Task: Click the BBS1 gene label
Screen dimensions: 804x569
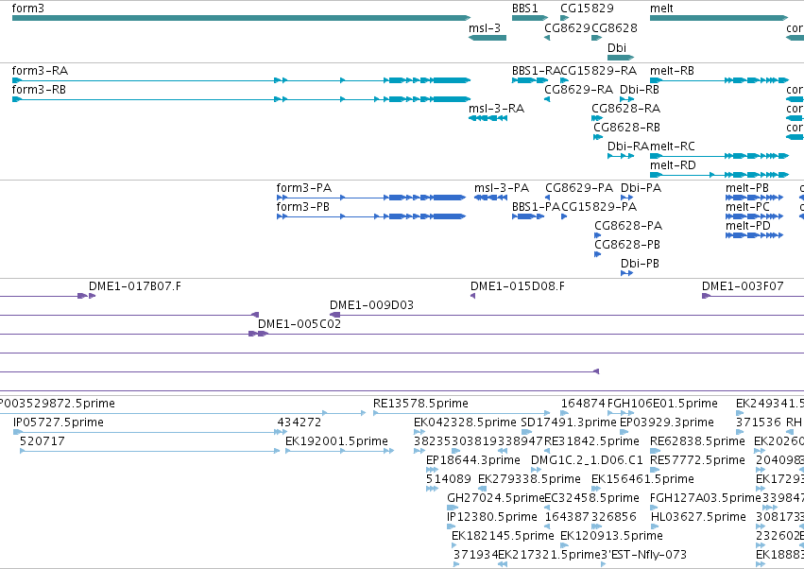Action: click(x=525, y=9)
